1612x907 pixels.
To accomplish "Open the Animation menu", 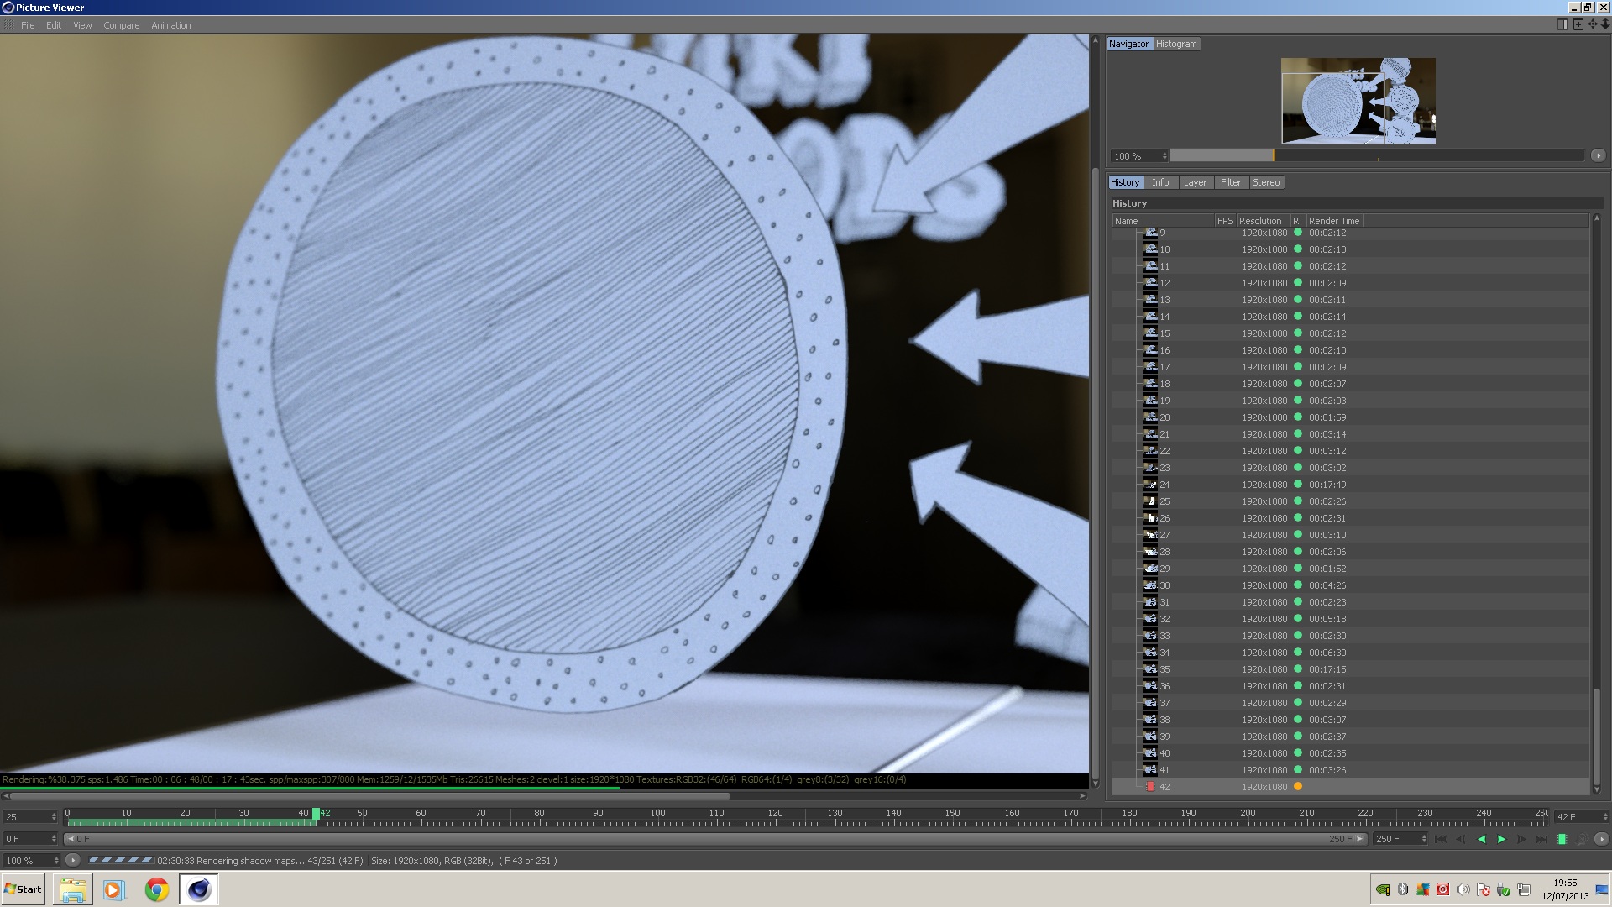I will pyautogui.click(x=170, y=25).
